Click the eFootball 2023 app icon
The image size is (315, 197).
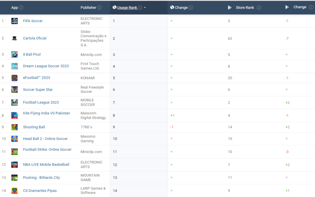coord(14,78)
